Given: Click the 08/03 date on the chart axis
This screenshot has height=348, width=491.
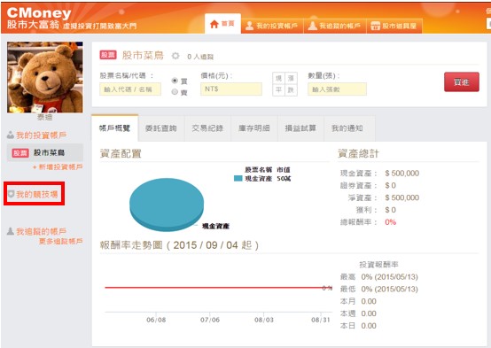Looking at the screenshot, I should (263, 320).
